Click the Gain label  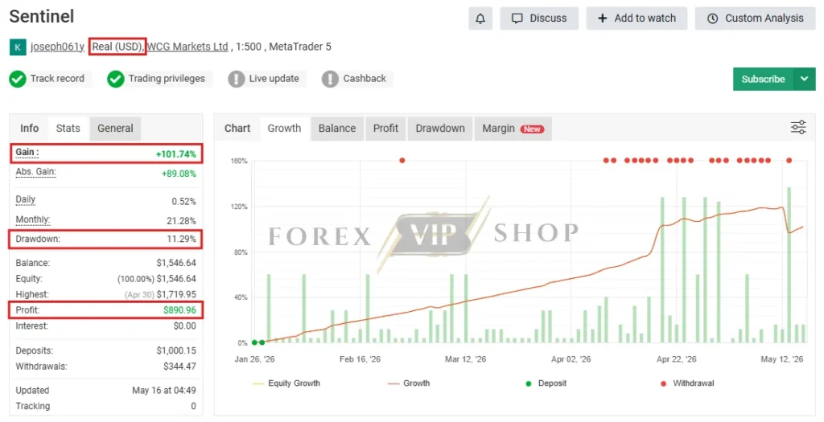[x=27, y=152]
